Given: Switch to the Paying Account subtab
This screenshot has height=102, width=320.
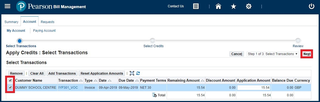Looking at the screenshot, I should pos(44,31).
